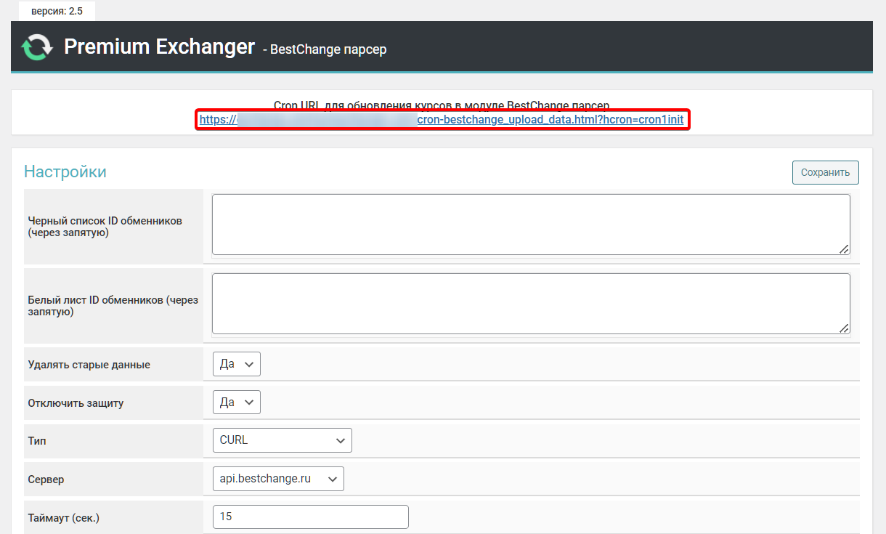Click the Сервер field label
The height and width of the screenshot is (534, 886).
click(x=46, y=480)
